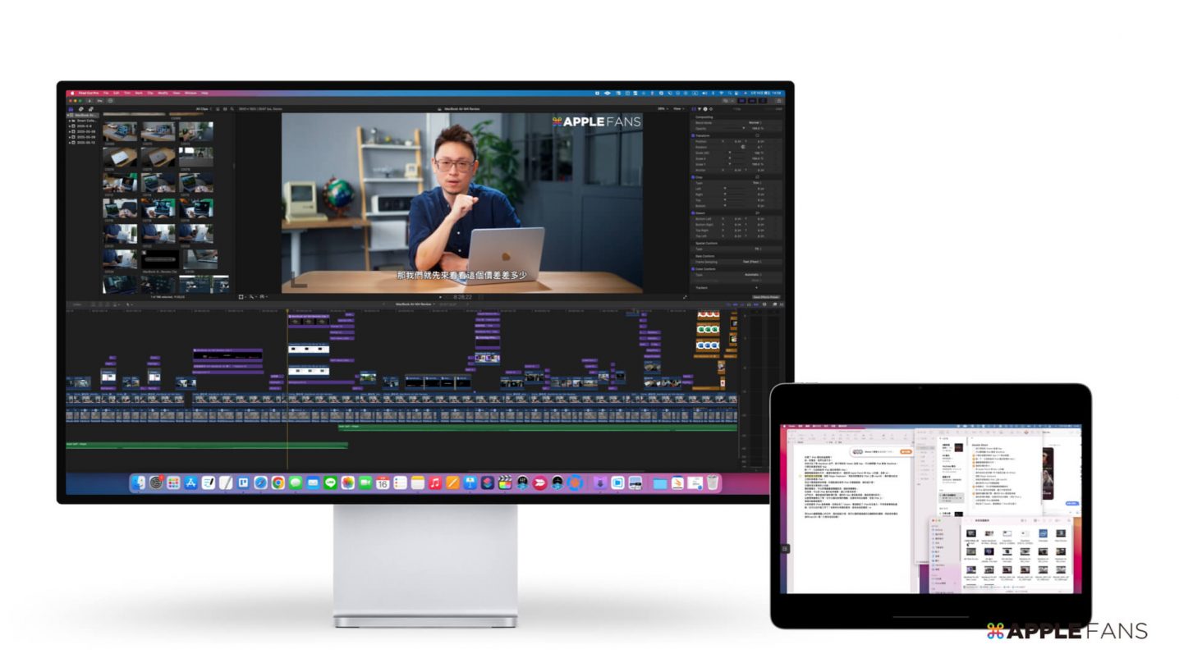Open the LINE app from the dock
Viewport: 1179px width, 663px height.
tap(330, 483)
